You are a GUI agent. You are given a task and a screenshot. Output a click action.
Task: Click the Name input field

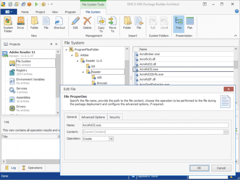click(155, 125)
